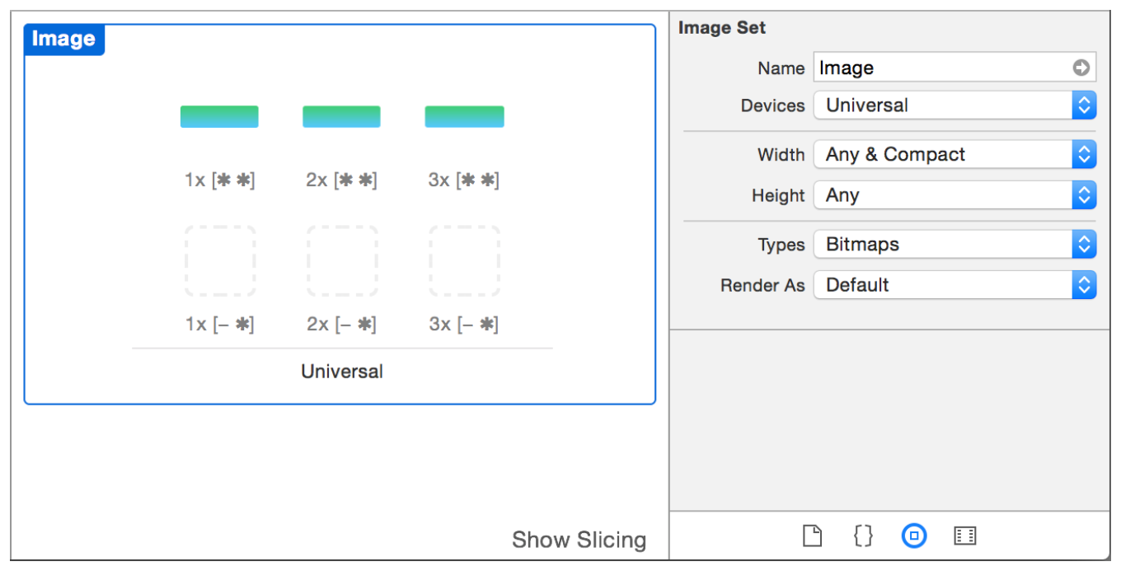The image size is (1121, 571).
Task: Select the Attributes inspector icon
Action: (914, 536)
